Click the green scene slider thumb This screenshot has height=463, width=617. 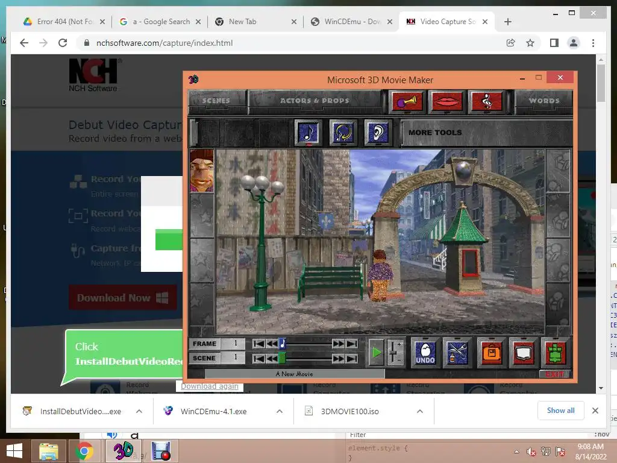point(283,358)
